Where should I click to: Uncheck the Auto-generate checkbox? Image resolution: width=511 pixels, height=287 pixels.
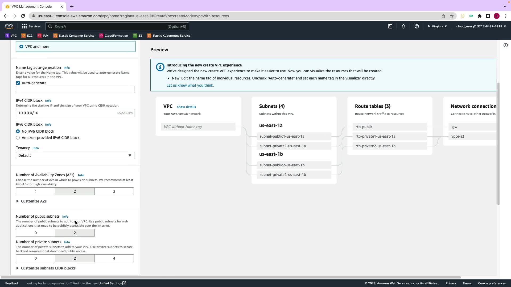click(18, 83)
